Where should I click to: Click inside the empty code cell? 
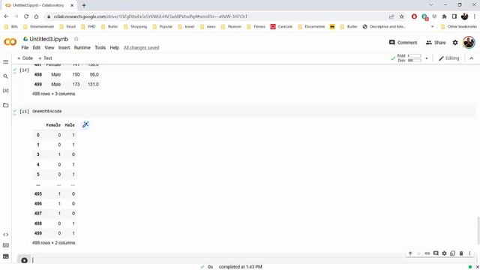[251, 260]
